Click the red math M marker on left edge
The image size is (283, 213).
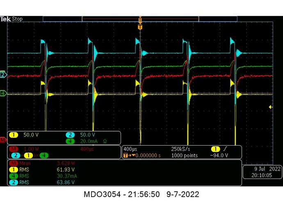[x=3, y=140]
